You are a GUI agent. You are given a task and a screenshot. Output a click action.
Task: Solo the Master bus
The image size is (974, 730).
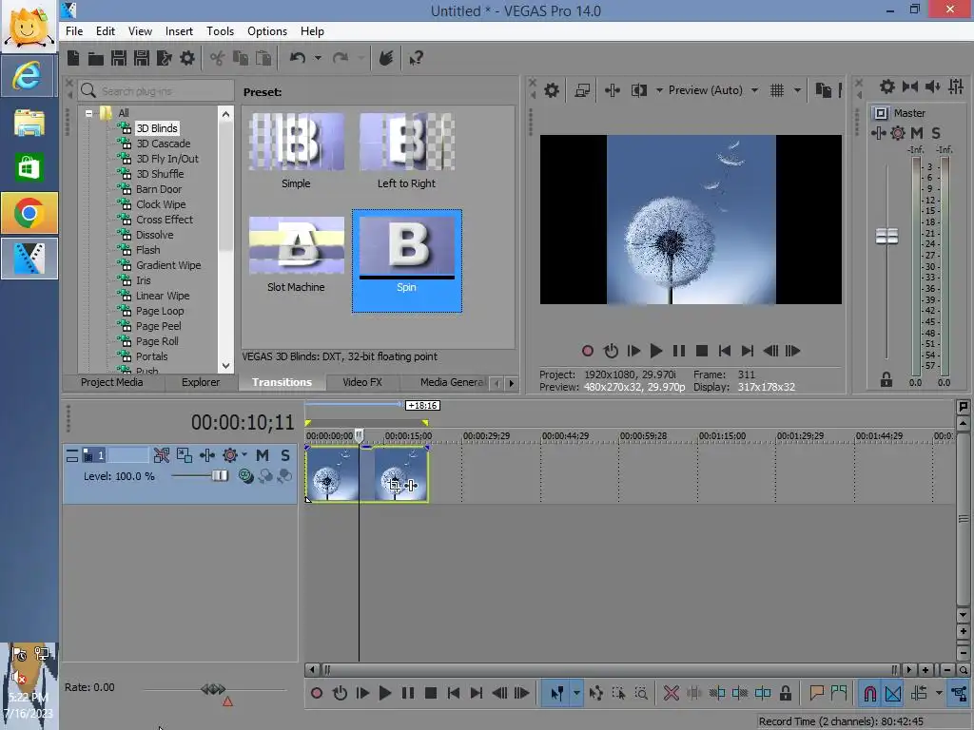pos(936,133)
